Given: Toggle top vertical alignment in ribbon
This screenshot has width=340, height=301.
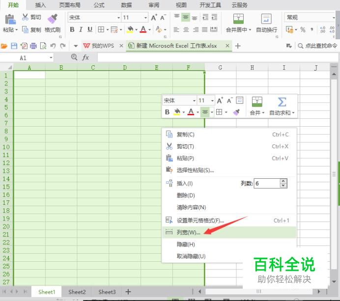Looking at the screenshot, I should 177,17.
